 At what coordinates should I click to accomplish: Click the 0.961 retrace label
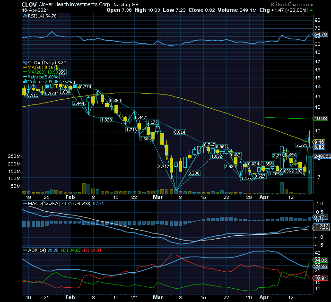pyautogui.click(x=221, y=147)
